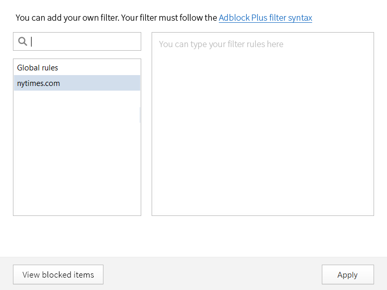Highlight the nytimes.com domain row
This screenshot has height=290, width=387.
tap(77, 83)
